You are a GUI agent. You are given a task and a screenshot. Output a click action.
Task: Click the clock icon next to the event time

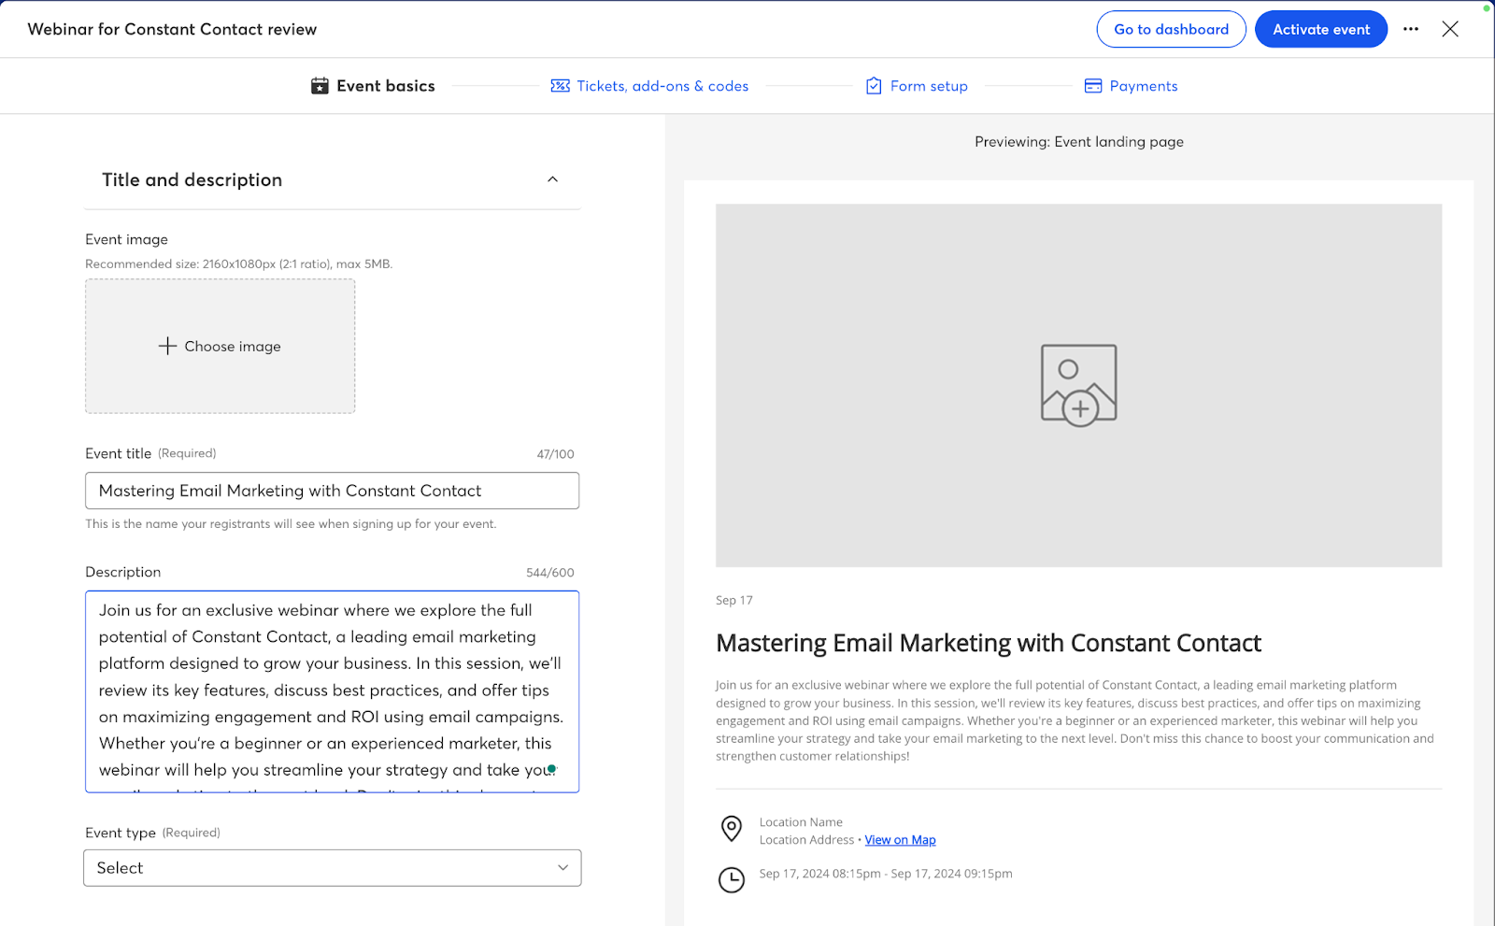coord(732,879)
